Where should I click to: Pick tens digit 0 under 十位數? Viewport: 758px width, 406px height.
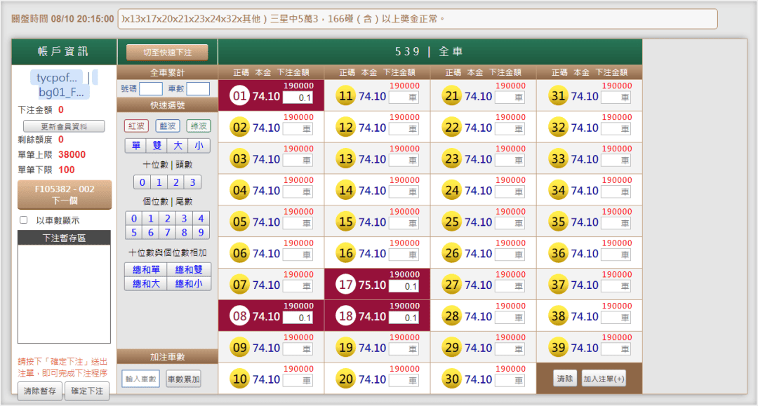click(x=142, y=182)
